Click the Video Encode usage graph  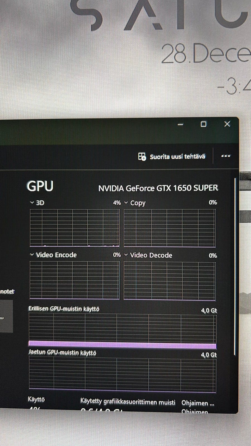click(74, 280)
